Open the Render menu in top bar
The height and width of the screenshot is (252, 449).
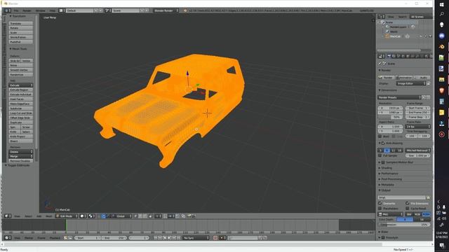(x=27, y=10)
